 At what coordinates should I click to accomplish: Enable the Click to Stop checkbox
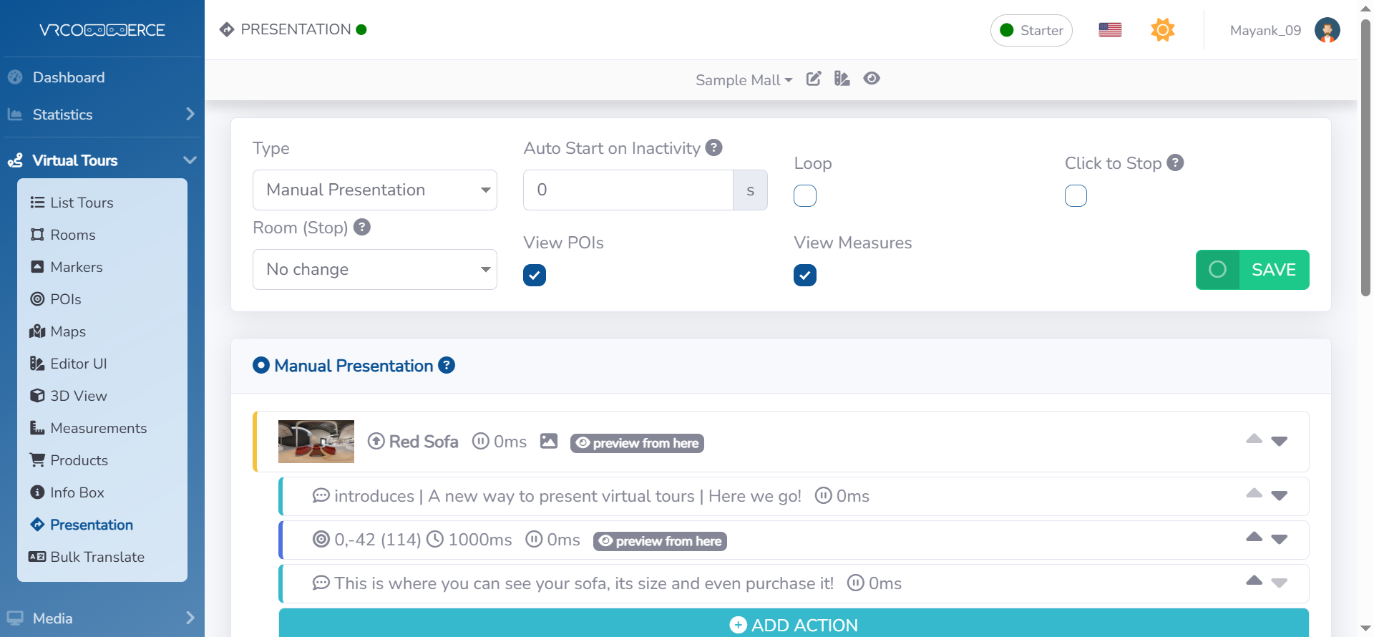pos(1076,196)
